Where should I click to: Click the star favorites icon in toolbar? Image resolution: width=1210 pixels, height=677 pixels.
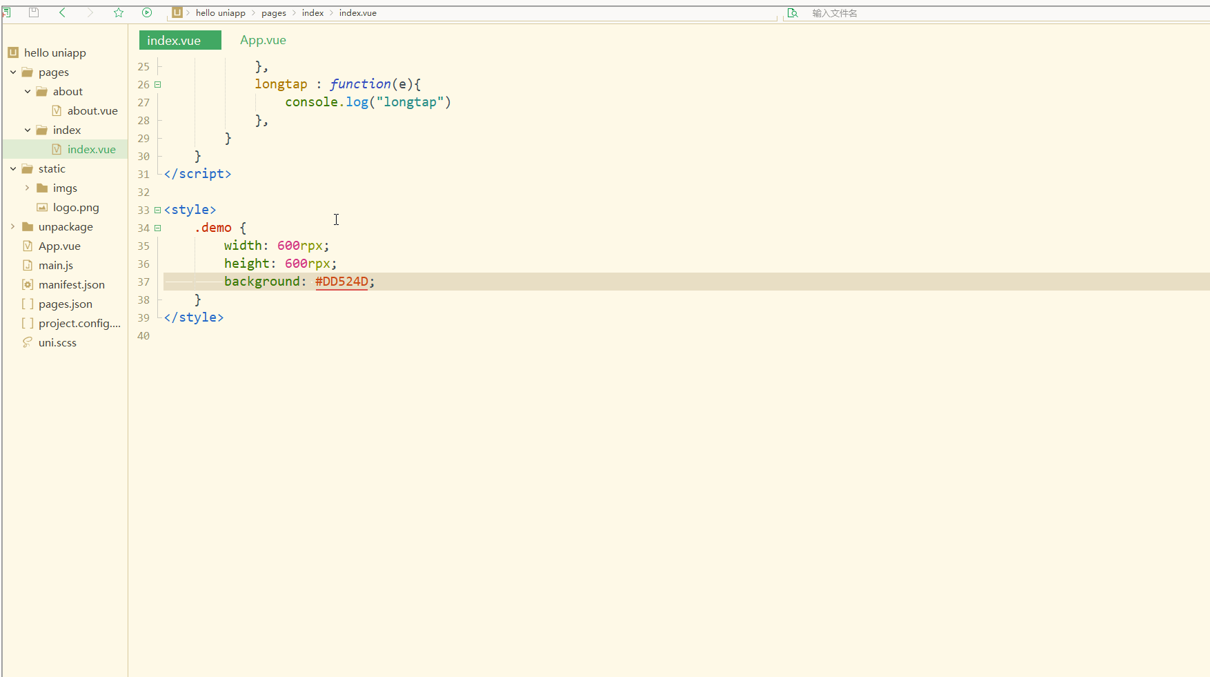[x=119, y=12]
